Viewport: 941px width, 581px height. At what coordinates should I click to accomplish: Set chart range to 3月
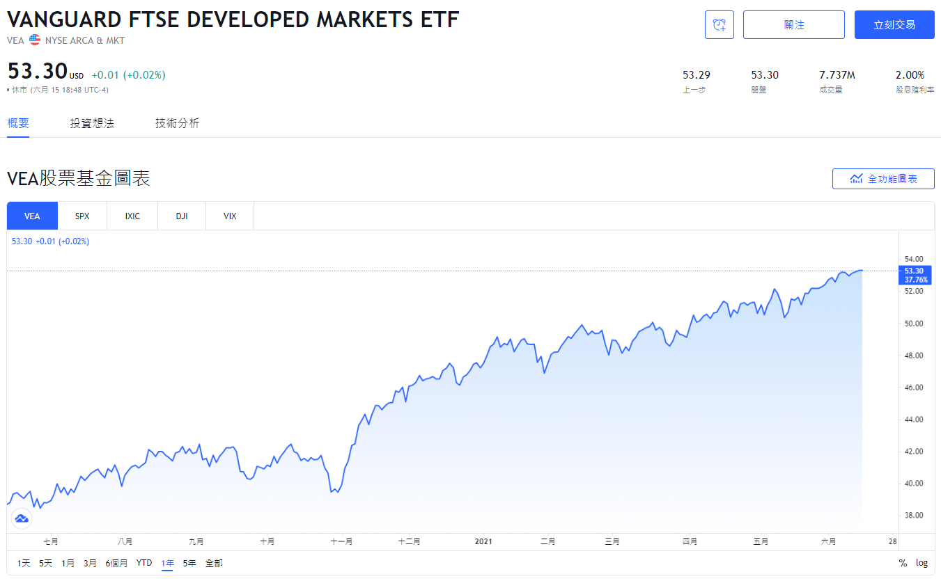90,563
